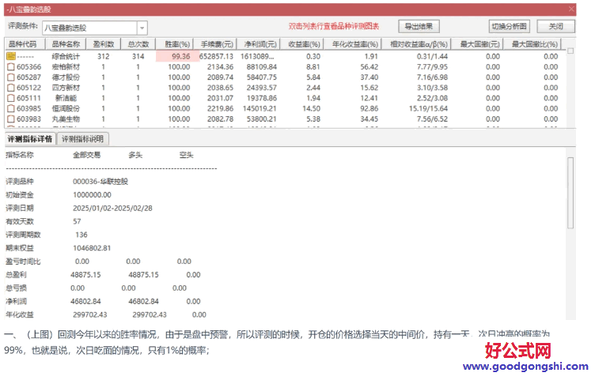Click the 双击列表行查看品种评测图表 hint text
This screenshot has width=595, height=384.
[334, 26]
